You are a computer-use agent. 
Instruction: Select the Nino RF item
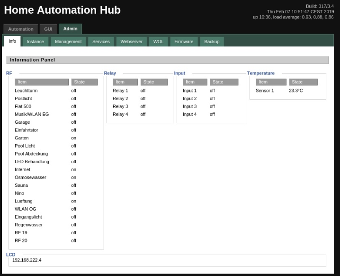point(19,193)
